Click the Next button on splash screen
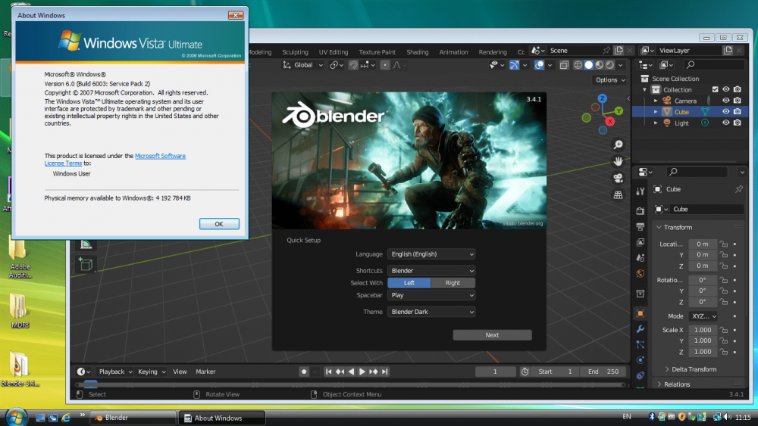The image size is (758, 426). [x=492, y=335]
